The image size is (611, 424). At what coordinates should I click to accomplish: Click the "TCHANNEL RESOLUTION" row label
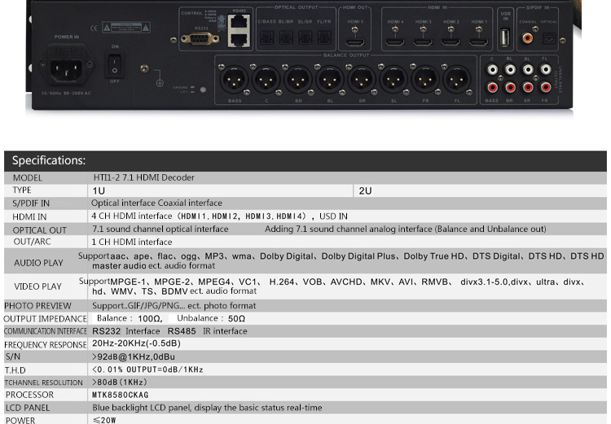tap(43, 382)
